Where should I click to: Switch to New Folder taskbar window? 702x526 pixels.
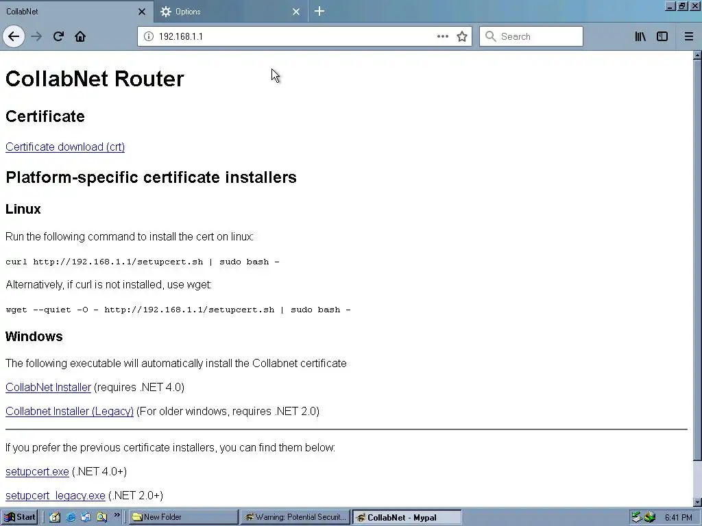click(x=184, y=517)
